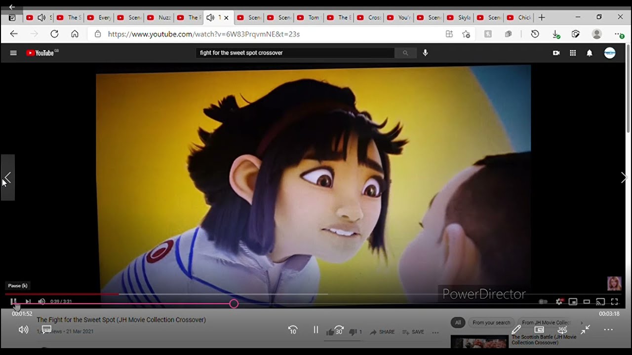Click the SAVE button under the video
632x355 pixels.
pos(413,332)
